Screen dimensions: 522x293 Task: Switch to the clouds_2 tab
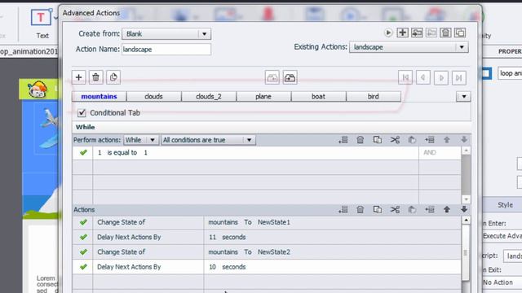209,96
